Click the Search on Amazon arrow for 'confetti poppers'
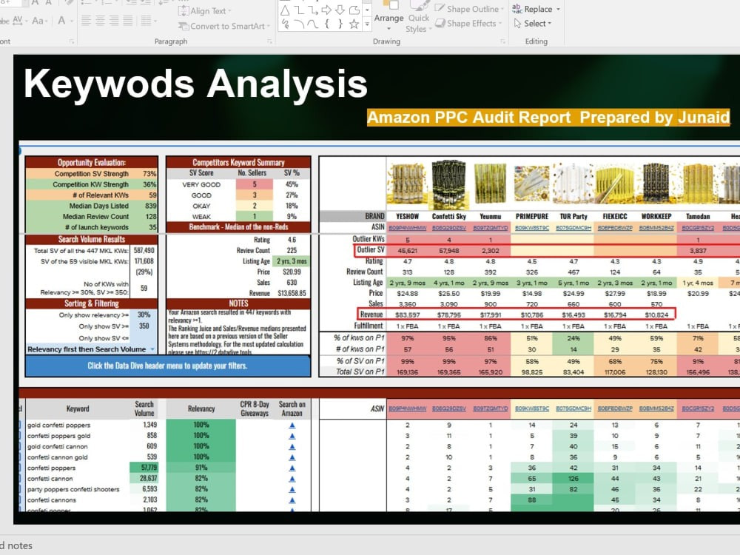Screen dimensions: 740x555 292,468
